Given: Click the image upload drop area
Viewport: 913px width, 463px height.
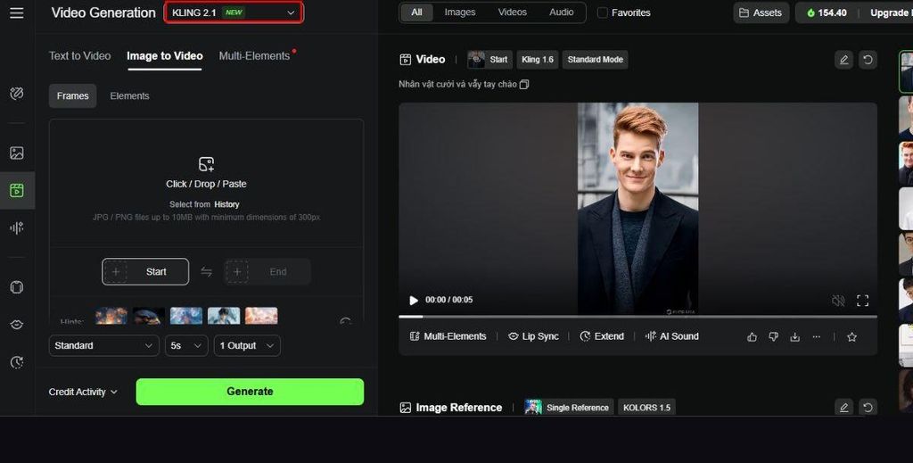Looking at the screenshot, I should [206, 183].
